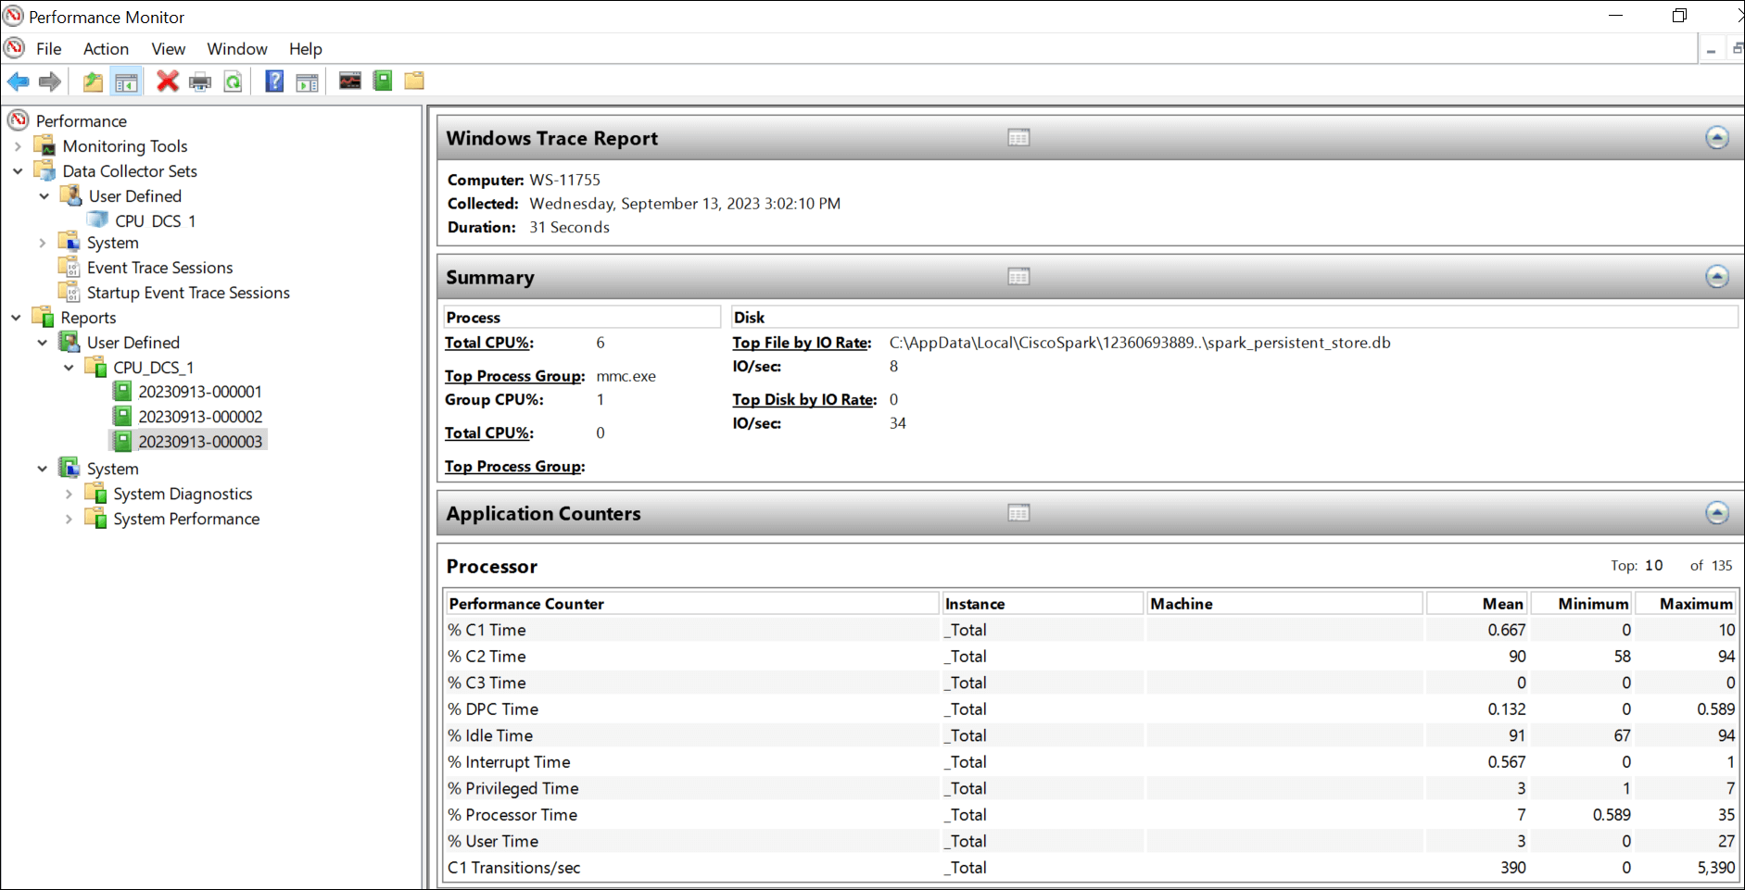Click the dark Performance Monitor graph toolbar icon
This screenshot has height=890, width=1745.
(x=349, y=81)
